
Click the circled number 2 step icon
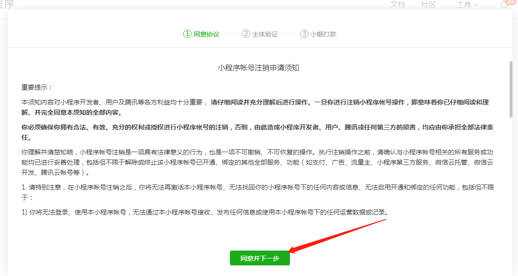(x=246, y=34)
